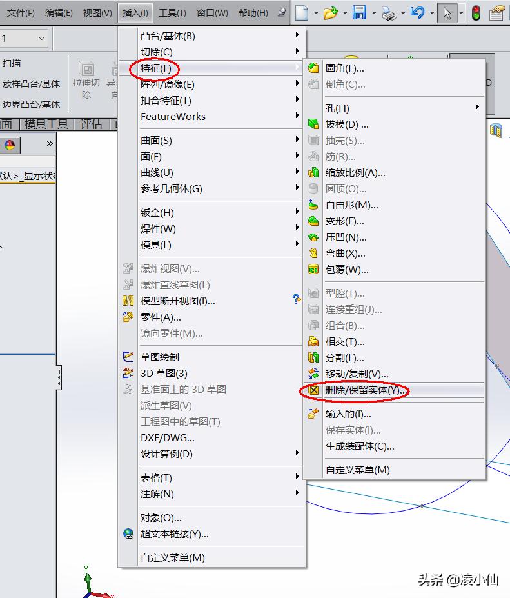Click the 相交(T) intersect icon
This screenshot has height=598, width=510.
[313, 341]
